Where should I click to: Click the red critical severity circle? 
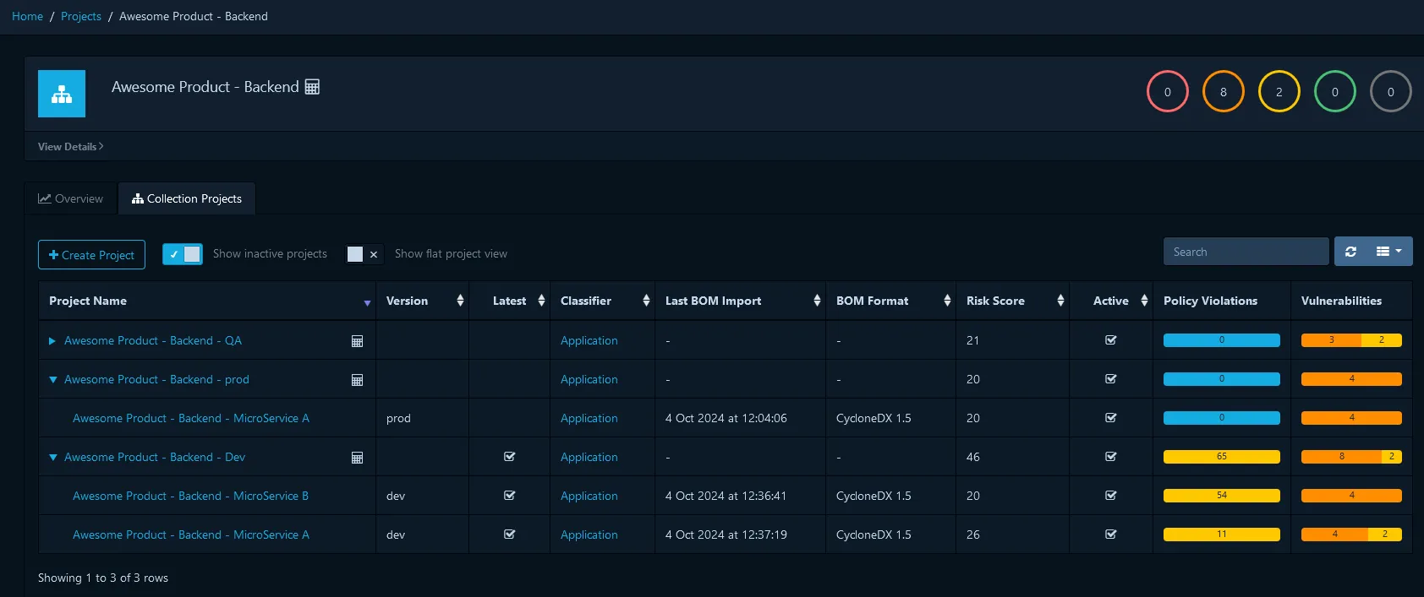pyautogui.click(x=1168, y=92)
